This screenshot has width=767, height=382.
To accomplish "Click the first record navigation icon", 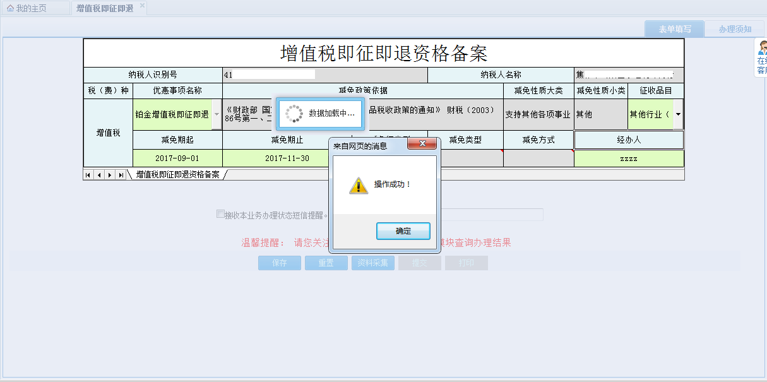I will pos(88,175).
